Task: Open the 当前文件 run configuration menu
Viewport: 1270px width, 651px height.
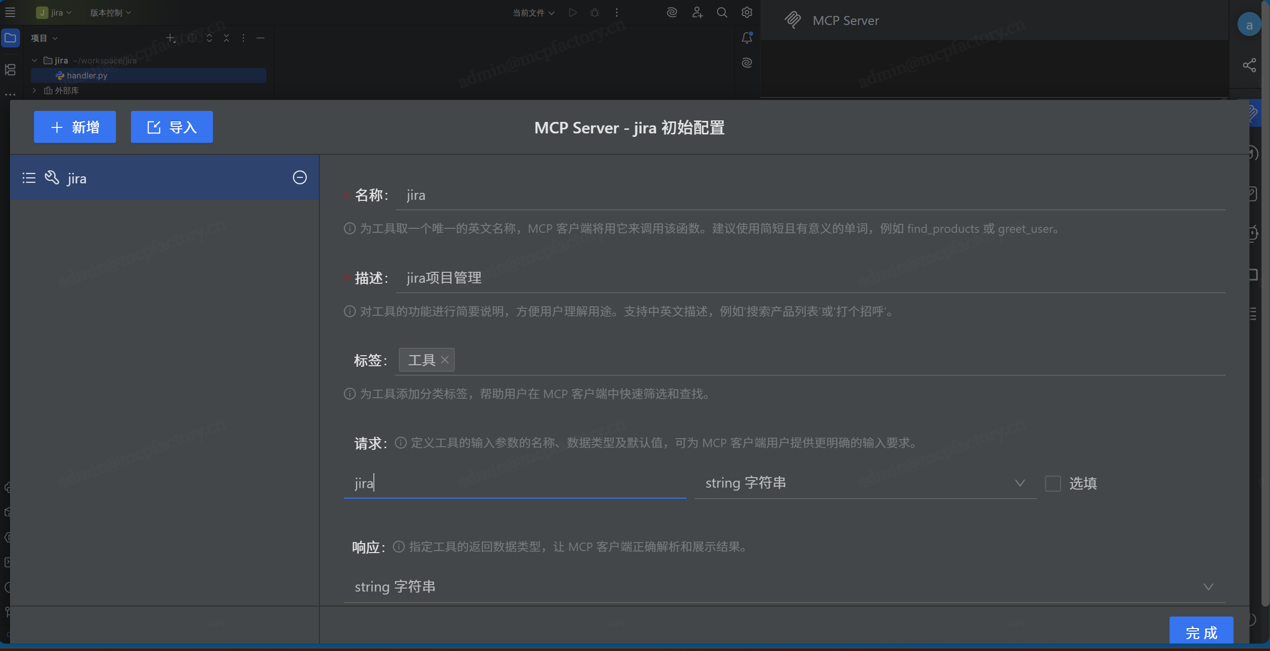Action: tap(533, 12)
